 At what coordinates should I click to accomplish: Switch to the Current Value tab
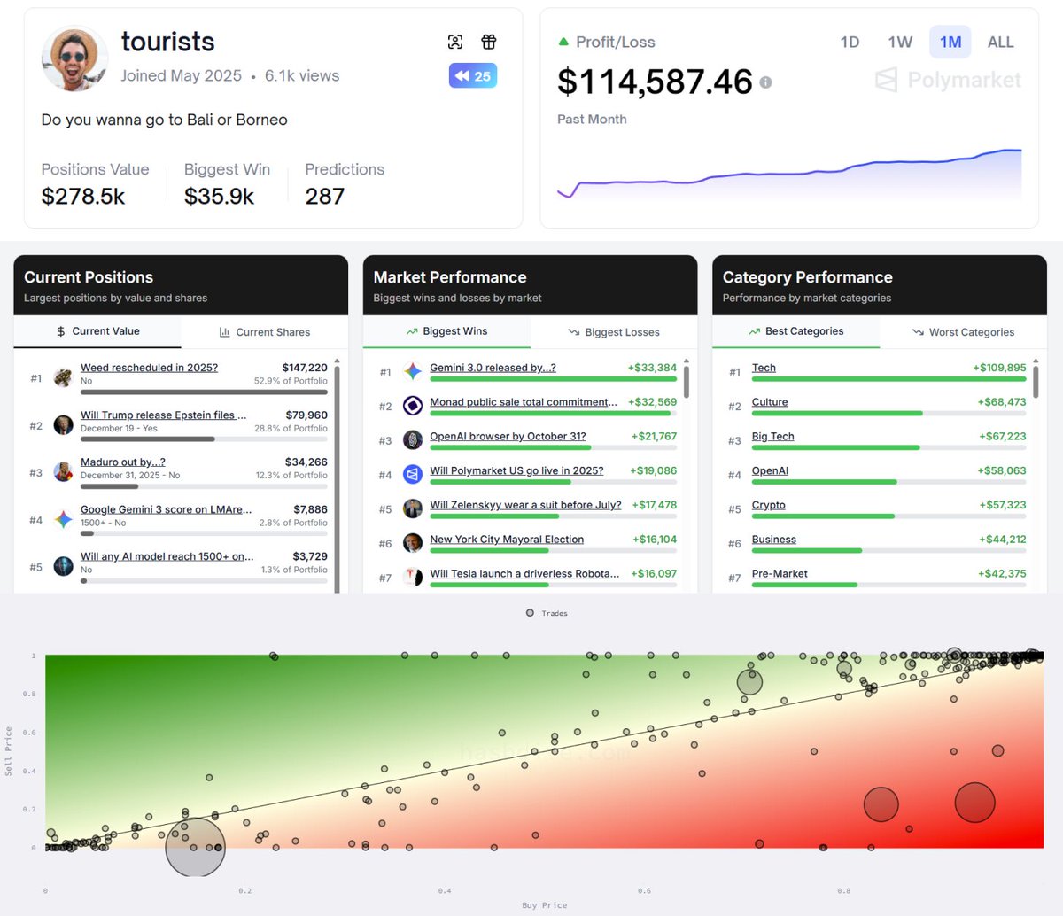pyautogui.click(x=97, y=331)
